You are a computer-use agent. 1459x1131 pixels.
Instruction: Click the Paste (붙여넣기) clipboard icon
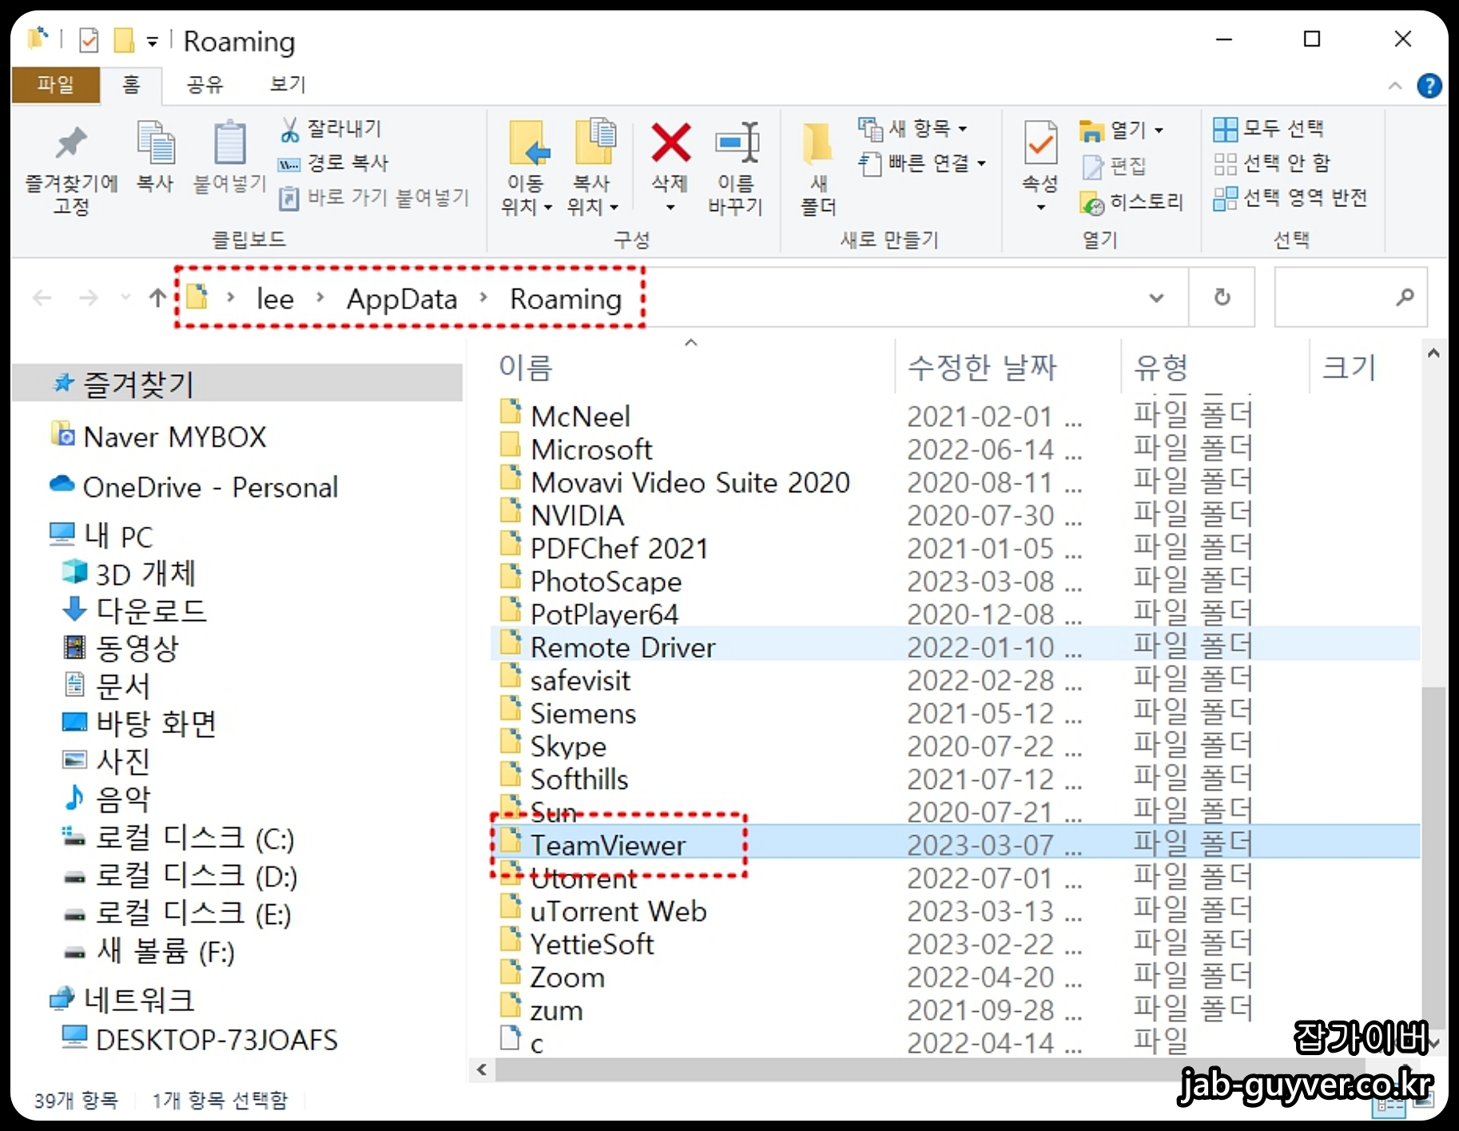click(229, 144)
